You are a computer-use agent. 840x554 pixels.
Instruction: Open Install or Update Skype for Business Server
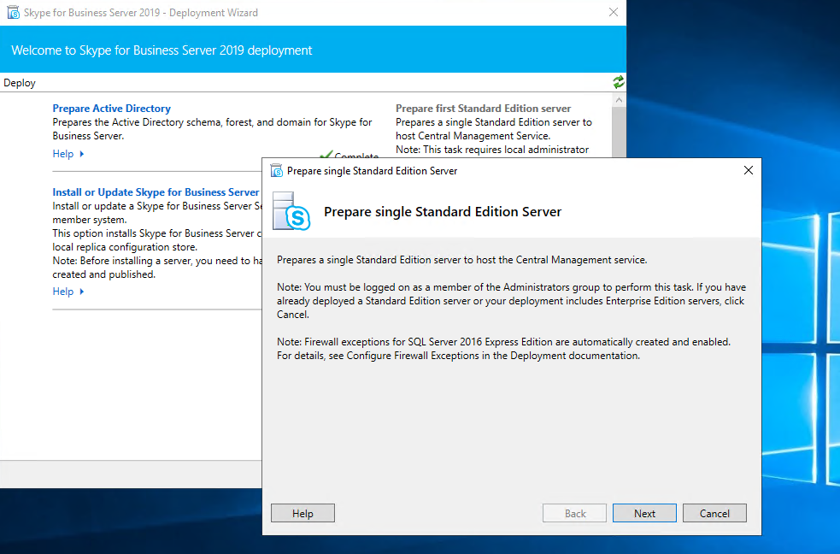tap(156, 192)
